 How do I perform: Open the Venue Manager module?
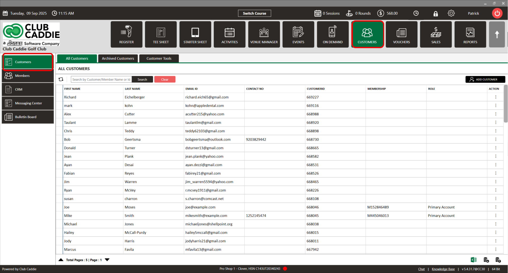(x=264, y=34)
